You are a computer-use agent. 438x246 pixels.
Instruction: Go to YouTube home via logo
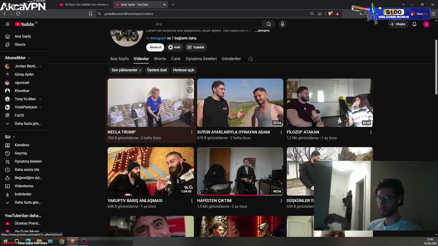[x=24, y=24]
